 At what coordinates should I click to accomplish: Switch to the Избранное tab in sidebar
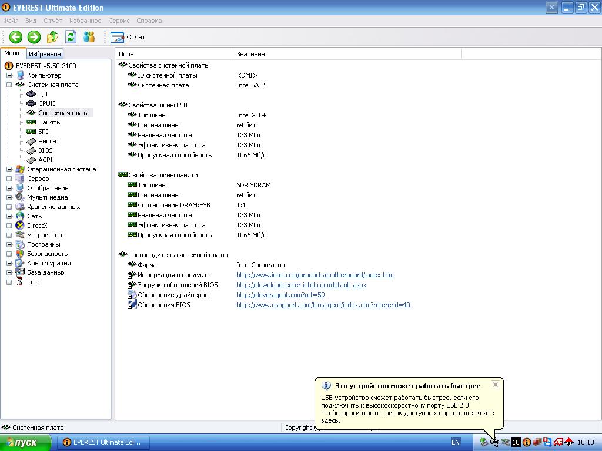coord(45,54)
